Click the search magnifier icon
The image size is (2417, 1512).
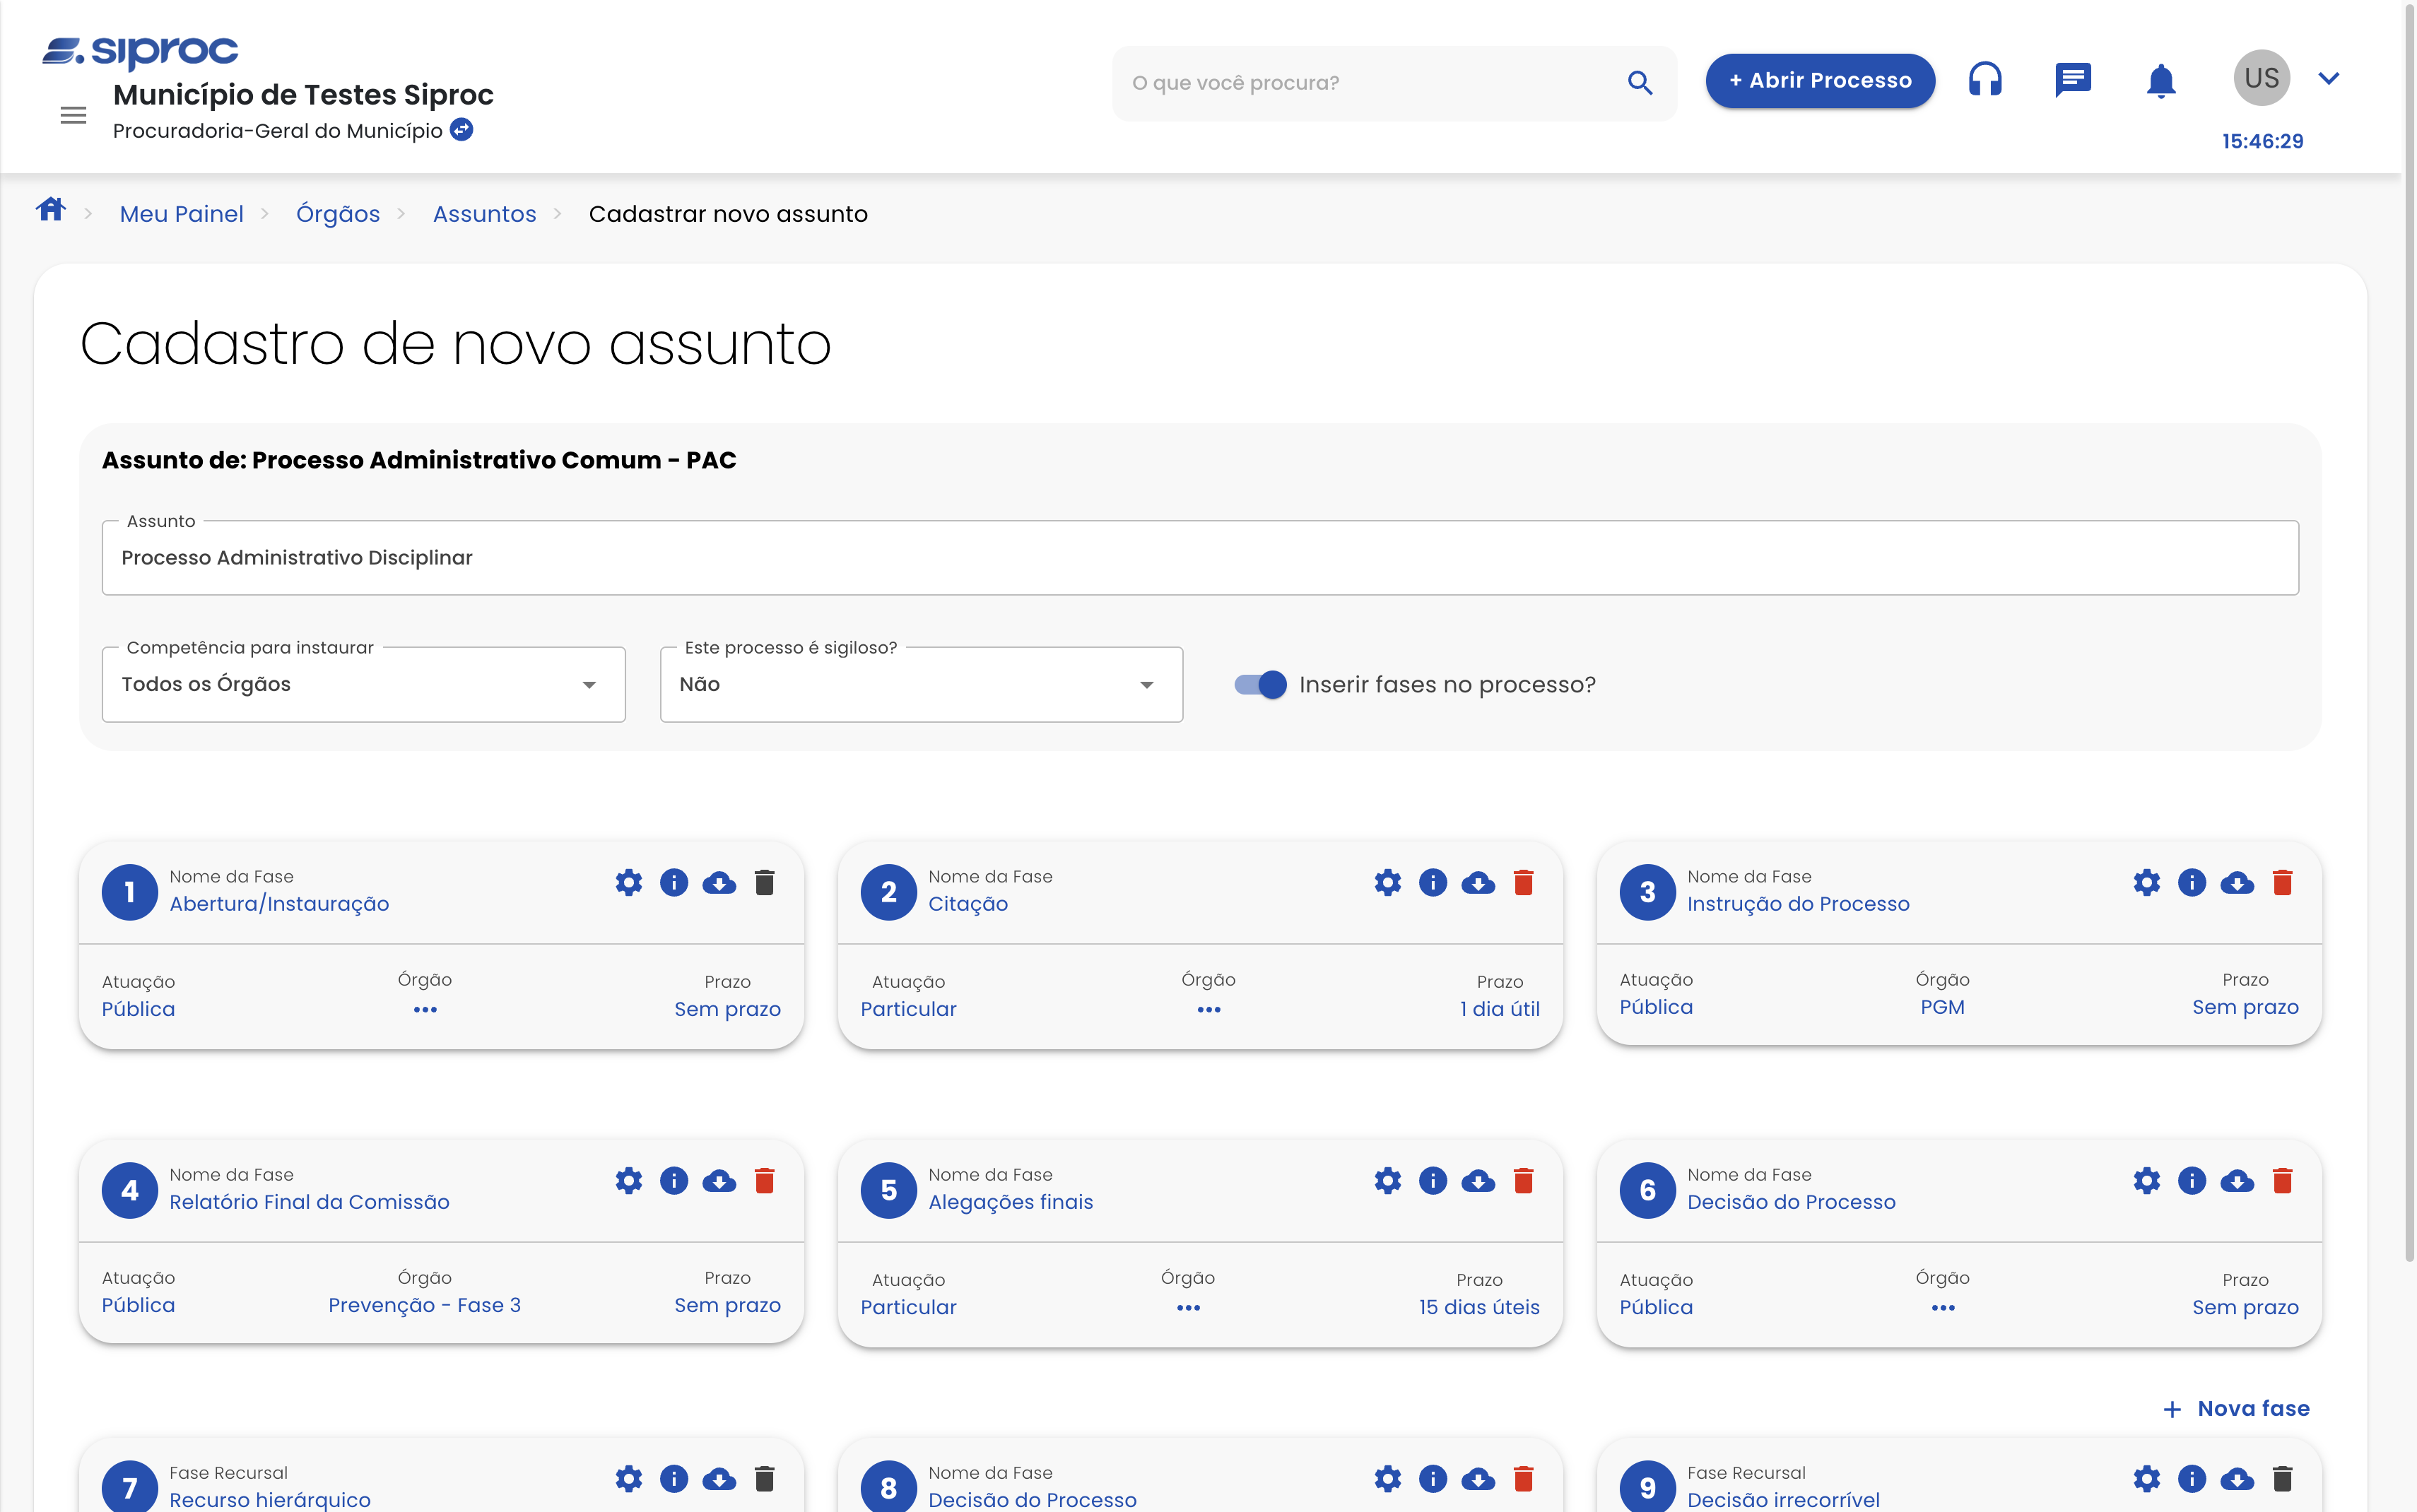click(1639, 82)
